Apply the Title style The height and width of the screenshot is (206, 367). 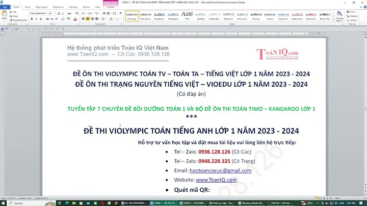click(x=187, y=16)
